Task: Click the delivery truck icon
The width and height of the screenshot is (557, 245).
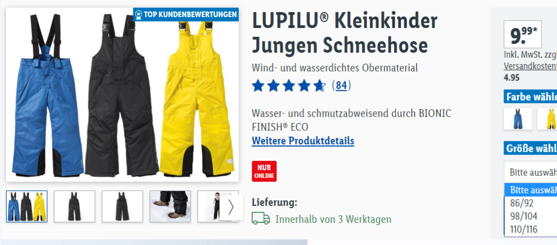Action: [x=261, y=219]
